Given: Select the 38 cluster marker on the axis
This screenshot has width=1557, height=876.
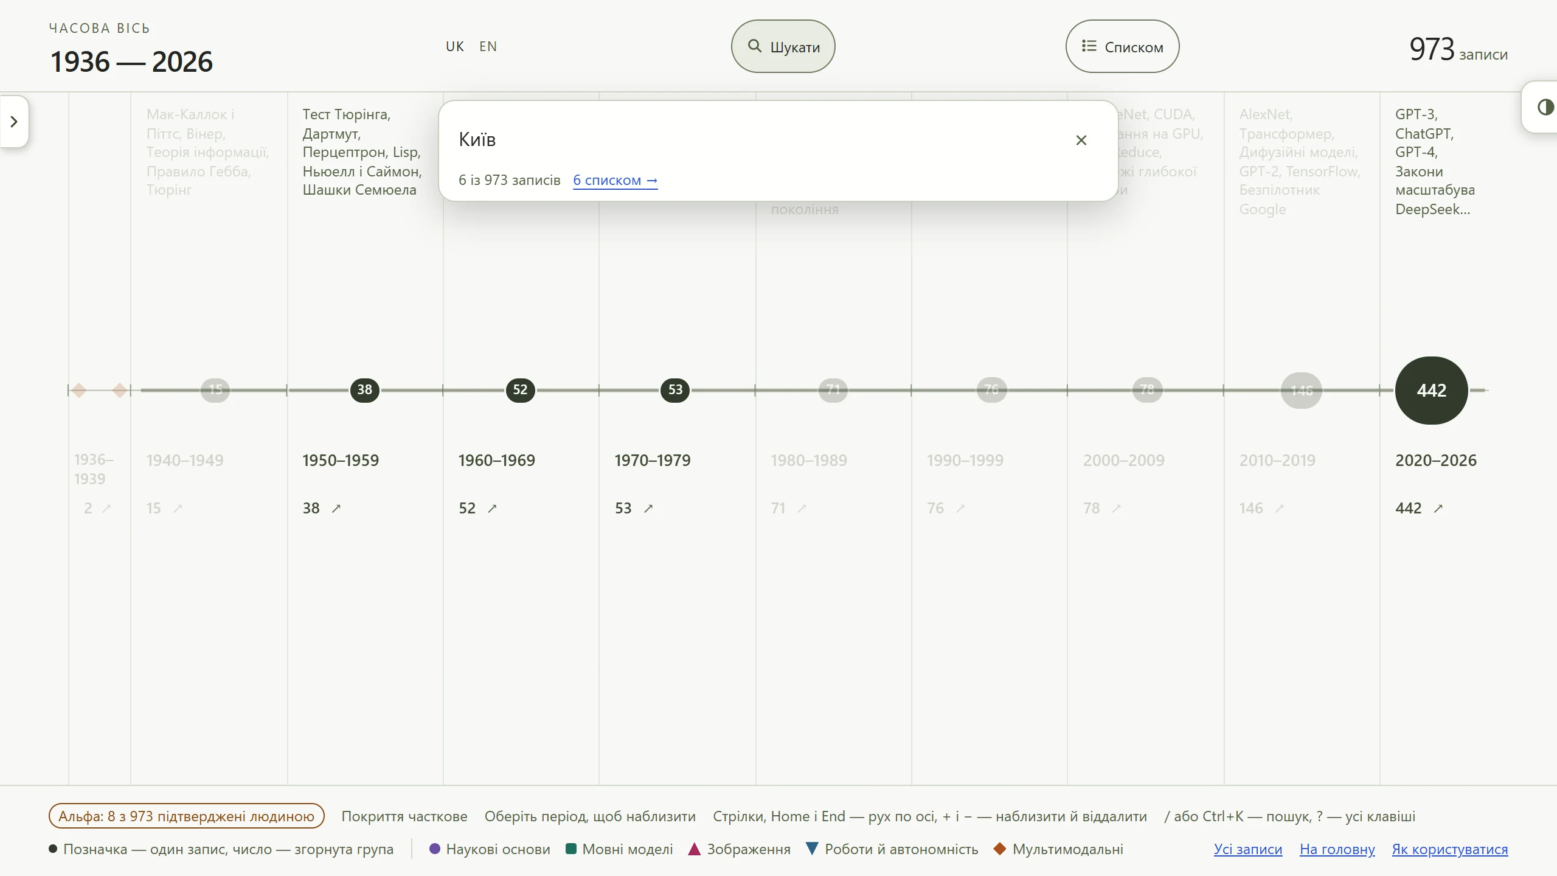Looking at the screenshot, I should tap(364, 390).
